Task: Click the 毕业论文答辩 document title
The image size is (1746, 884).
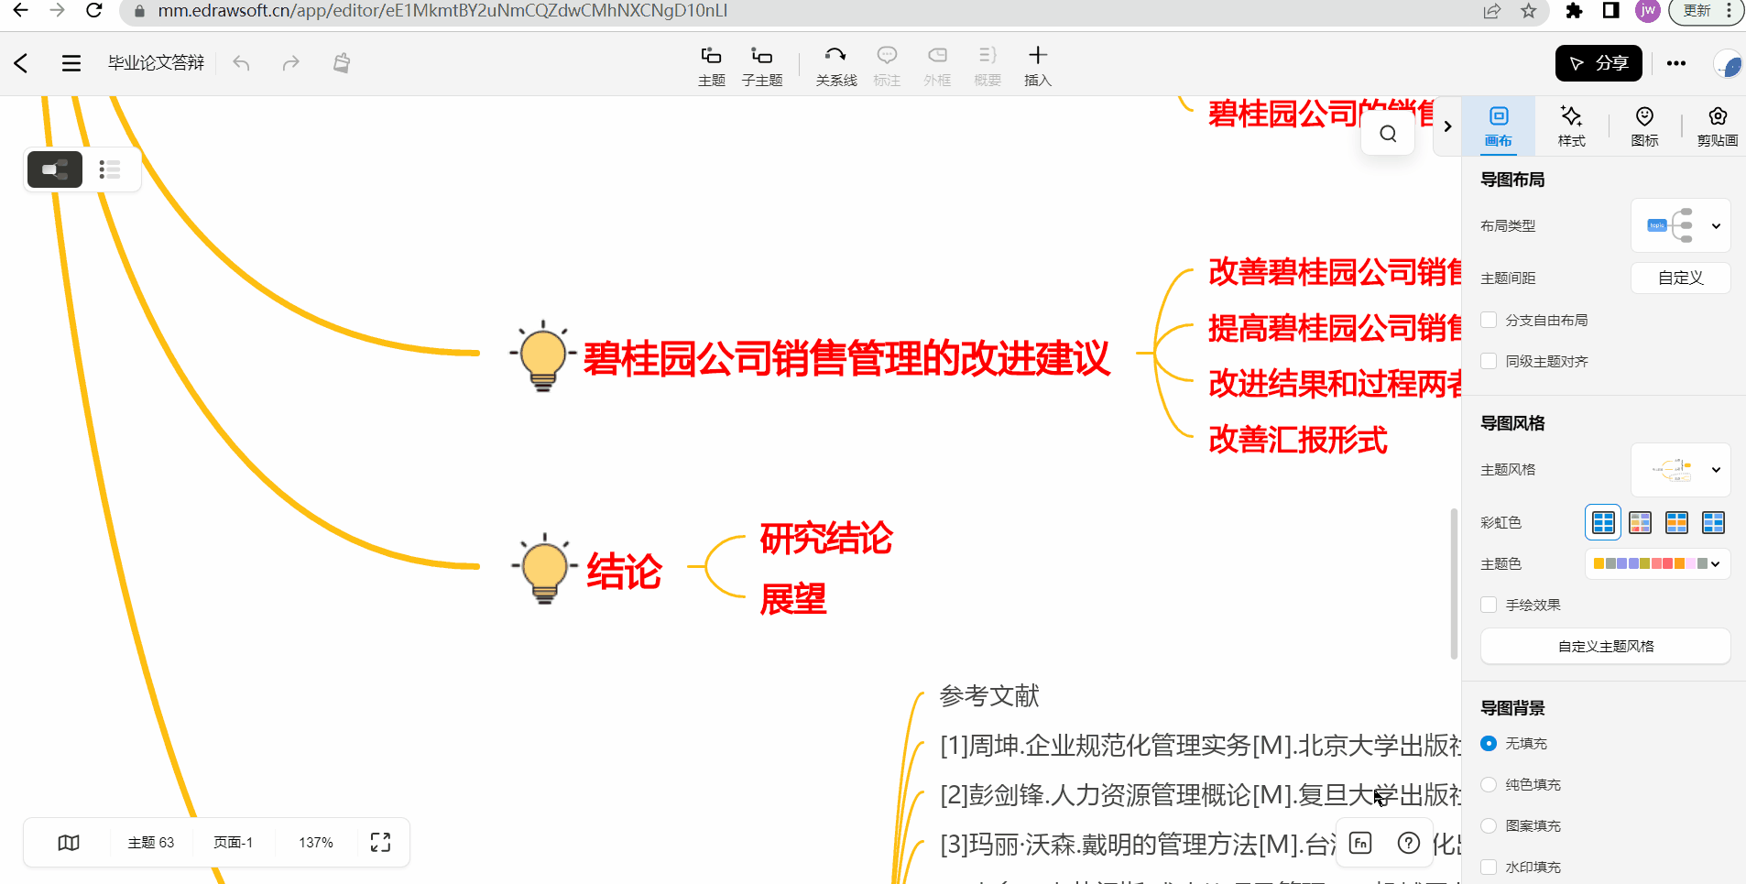Action: 157,63
